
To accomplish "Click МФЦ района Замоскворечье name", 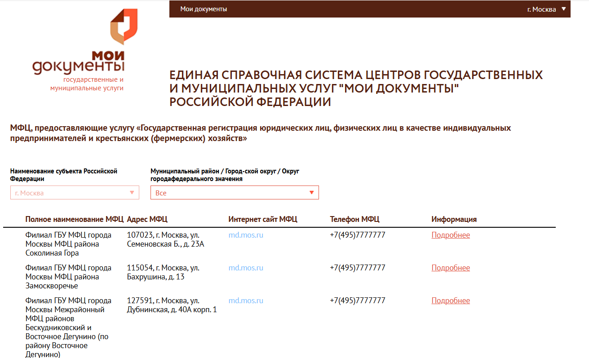I will [68, 277].
